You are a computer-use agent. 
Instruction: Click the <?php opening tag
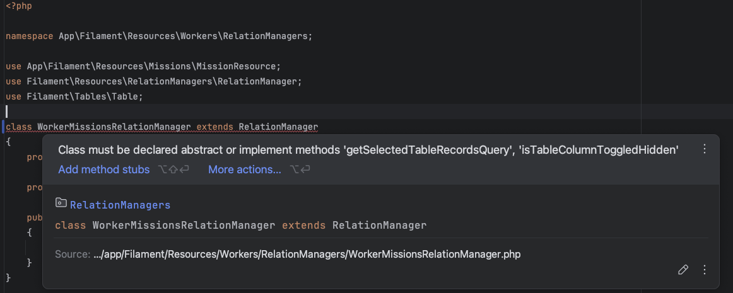(19, 6)
